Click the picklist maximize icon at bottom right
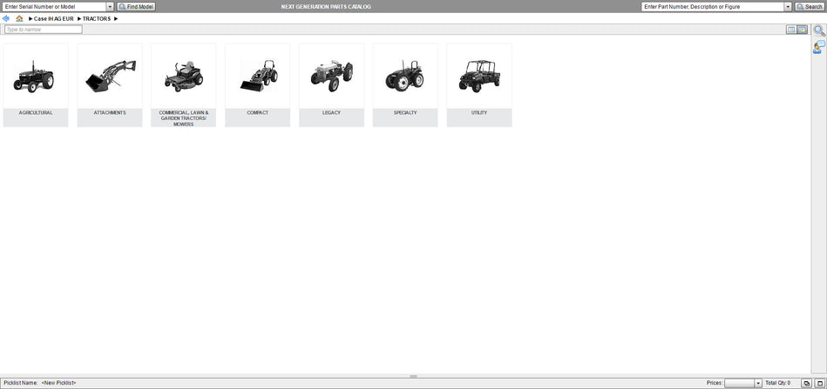 tap(819, 383)
